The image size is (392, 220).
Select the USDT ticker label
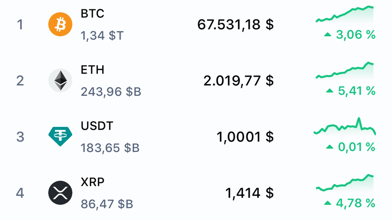(97, 126)
